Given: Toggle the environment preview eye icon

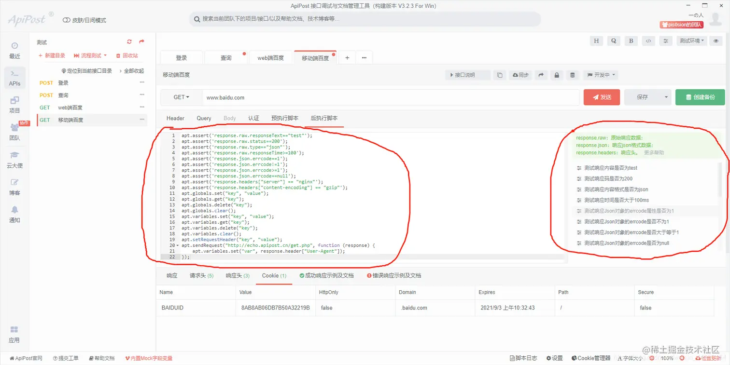Looking at the screenshot, I should (x=716, y=41).
